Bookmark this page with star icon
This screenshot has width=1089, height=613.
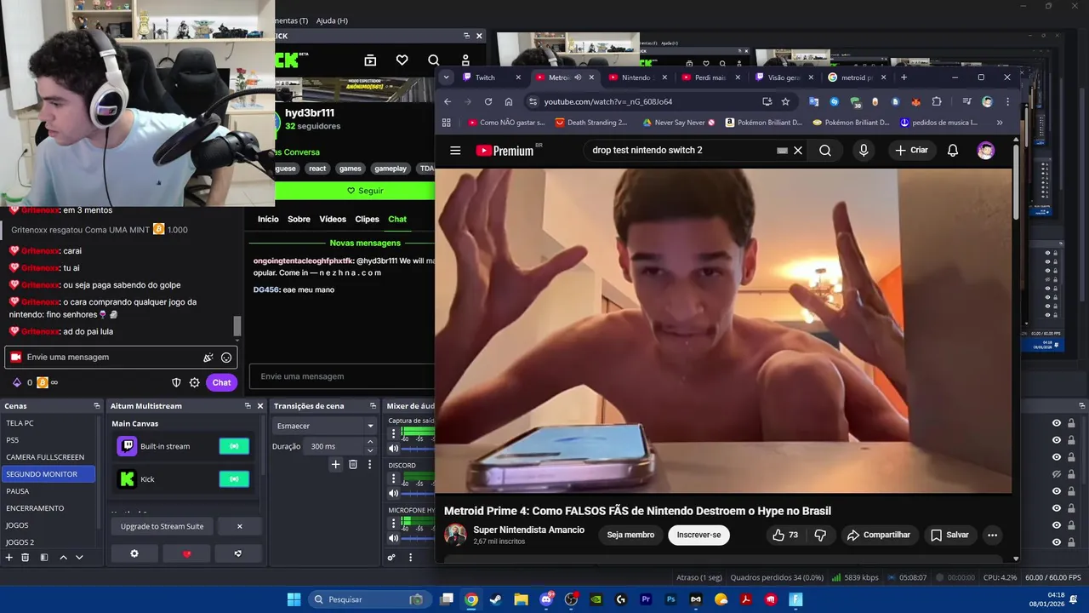[785, 101]
